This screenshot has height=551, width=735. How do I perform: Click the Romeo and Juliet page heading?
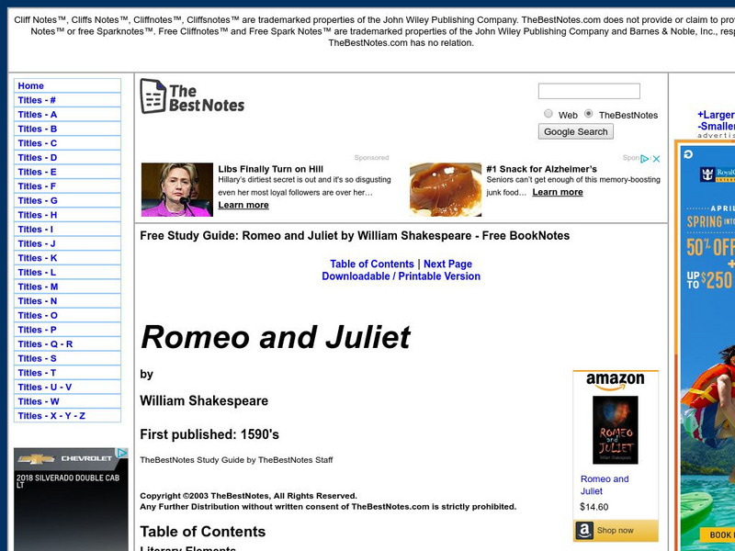[275, 337]
